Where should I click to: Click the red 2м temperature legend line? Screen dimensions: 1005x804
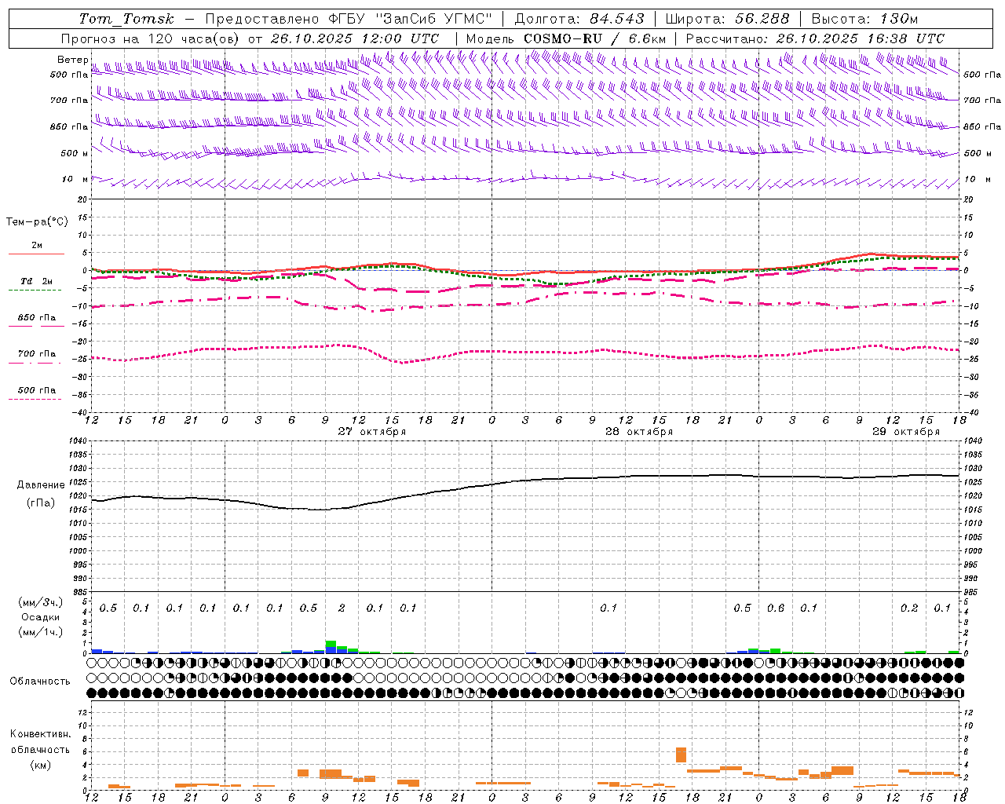(x=36, y=254)
